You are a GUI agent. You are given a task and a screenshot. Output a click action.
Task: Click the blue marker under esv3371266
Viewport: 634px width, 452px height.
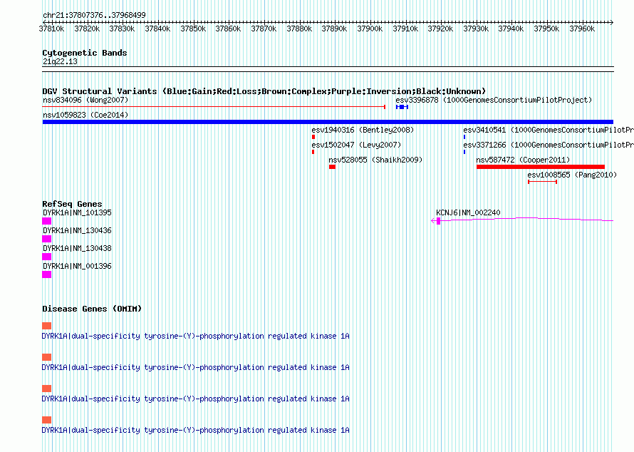point(464,152)
